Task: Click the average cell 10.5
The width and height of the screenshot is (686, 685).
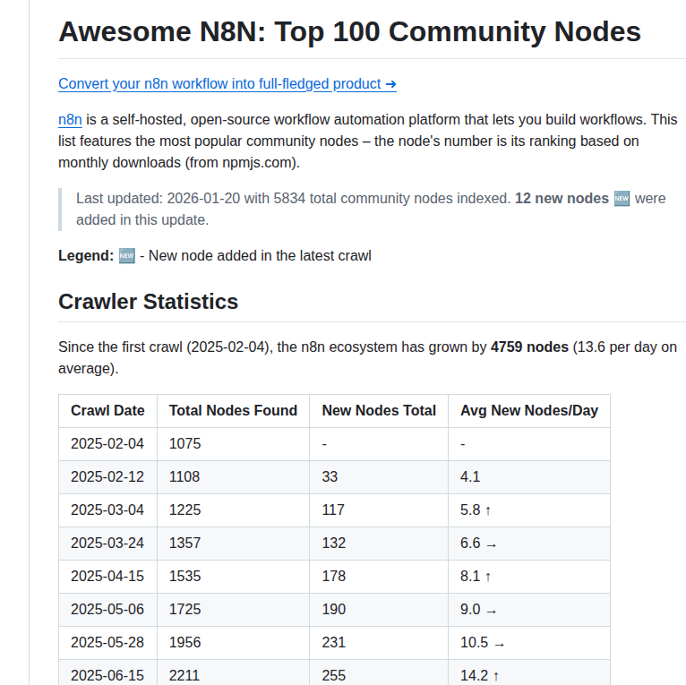Action: (x=529, y=643)
